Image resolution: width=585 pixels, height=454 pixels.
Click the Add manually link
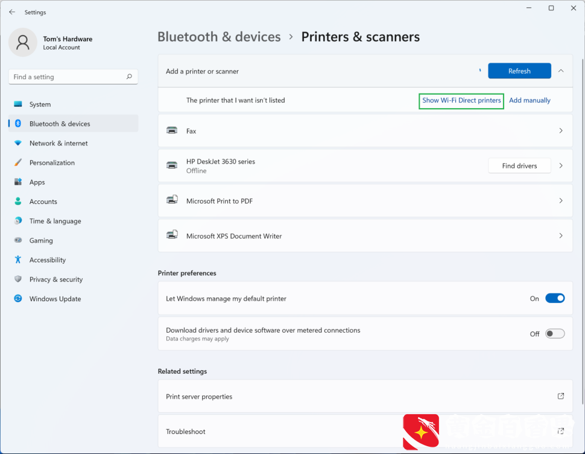click(530, 100)
